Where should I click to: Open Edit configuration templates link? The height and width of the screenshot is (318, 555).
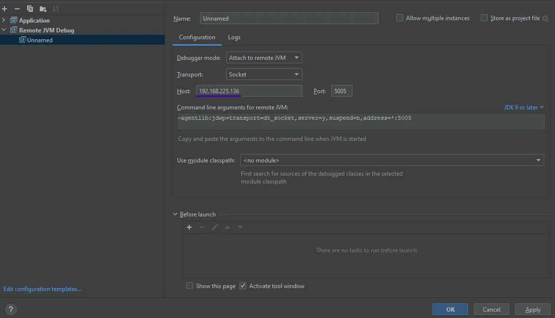pos(42,289)
